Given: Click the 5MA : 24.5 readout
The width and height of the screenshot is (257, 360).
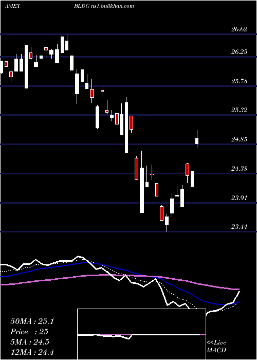Looking at the screenshot, I should coord(30,342).
